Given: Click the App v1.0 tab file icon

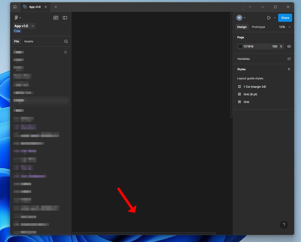Looking at the screenshot, I should (x=25, y=7).
